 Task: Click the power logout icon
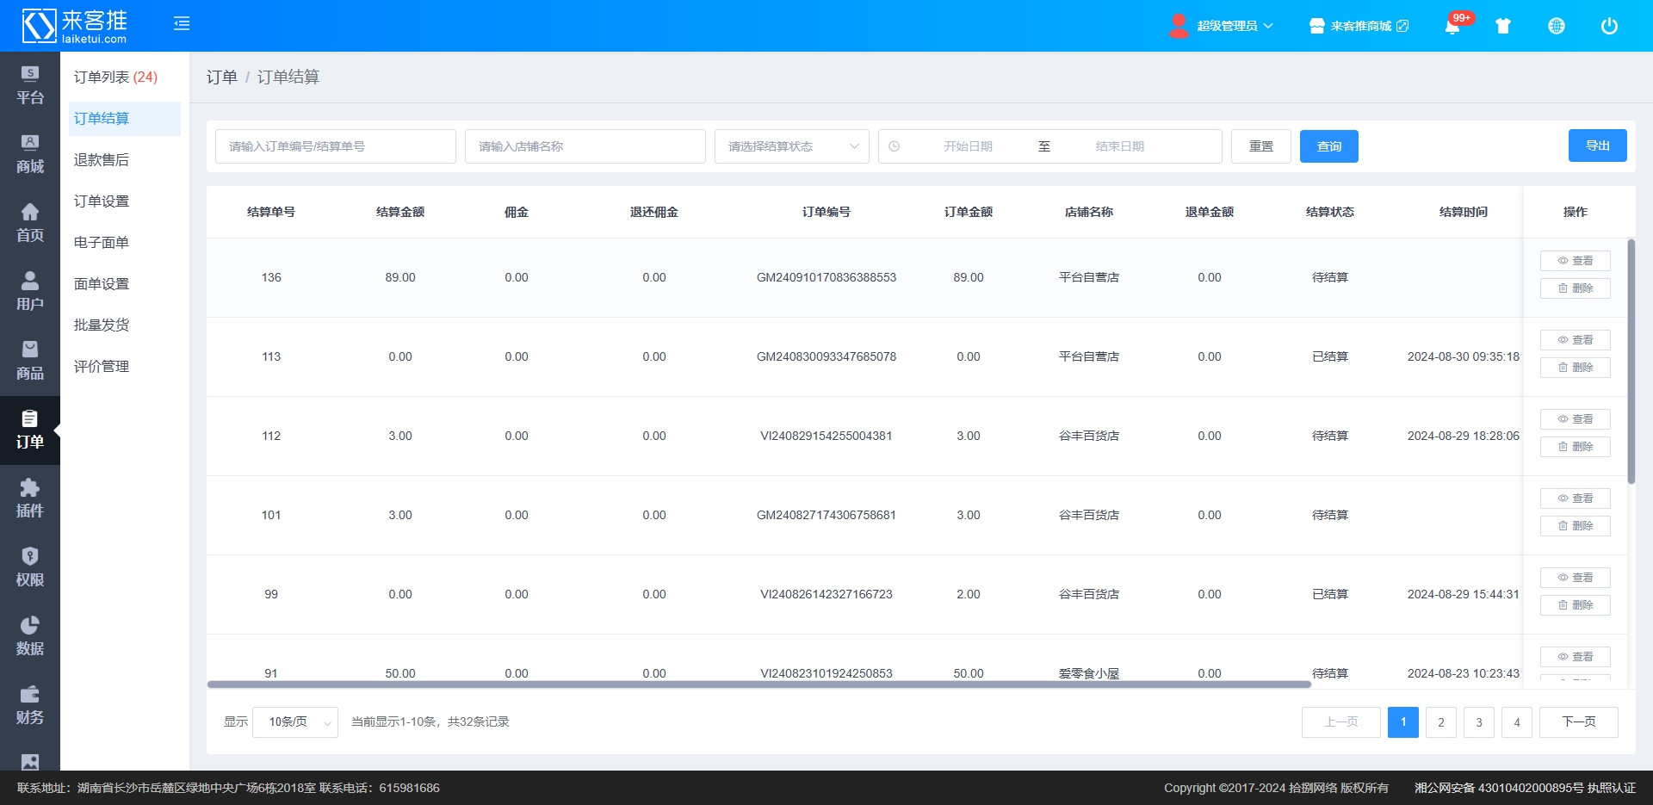click(1609, 26)
